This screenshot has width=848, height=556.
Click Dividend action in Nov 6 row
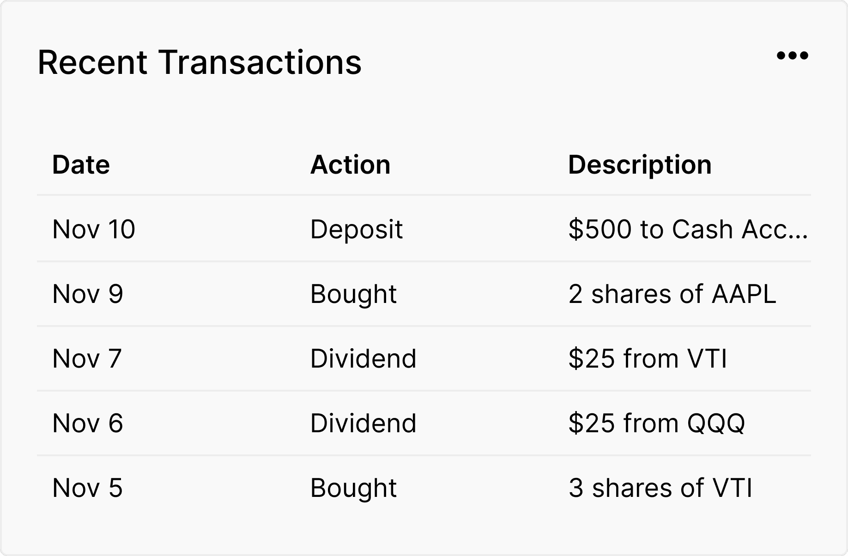coord(363,423)
